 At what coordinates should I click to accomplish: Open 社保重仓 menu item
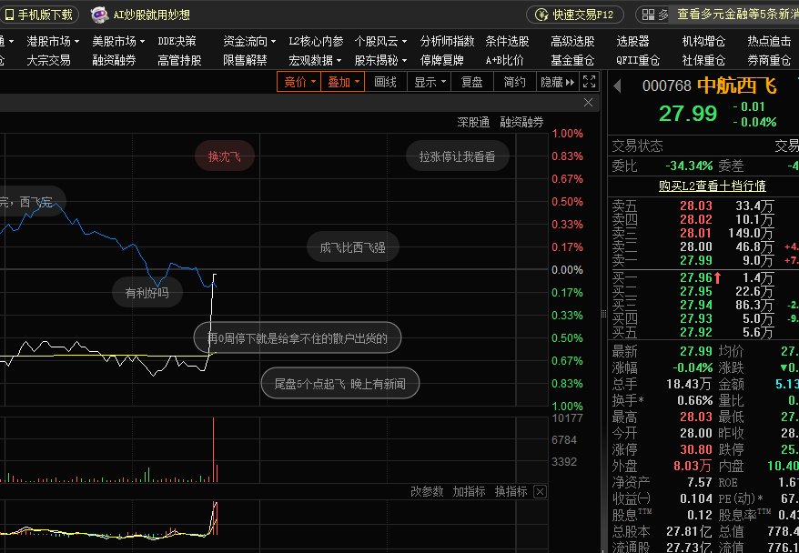(703, 61)
